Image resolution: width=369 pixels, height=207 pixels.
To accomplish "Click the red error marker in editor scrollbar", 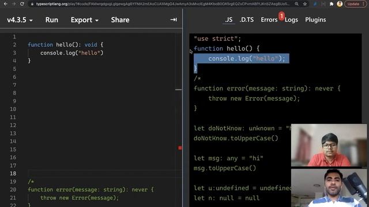I will point(180,148).
